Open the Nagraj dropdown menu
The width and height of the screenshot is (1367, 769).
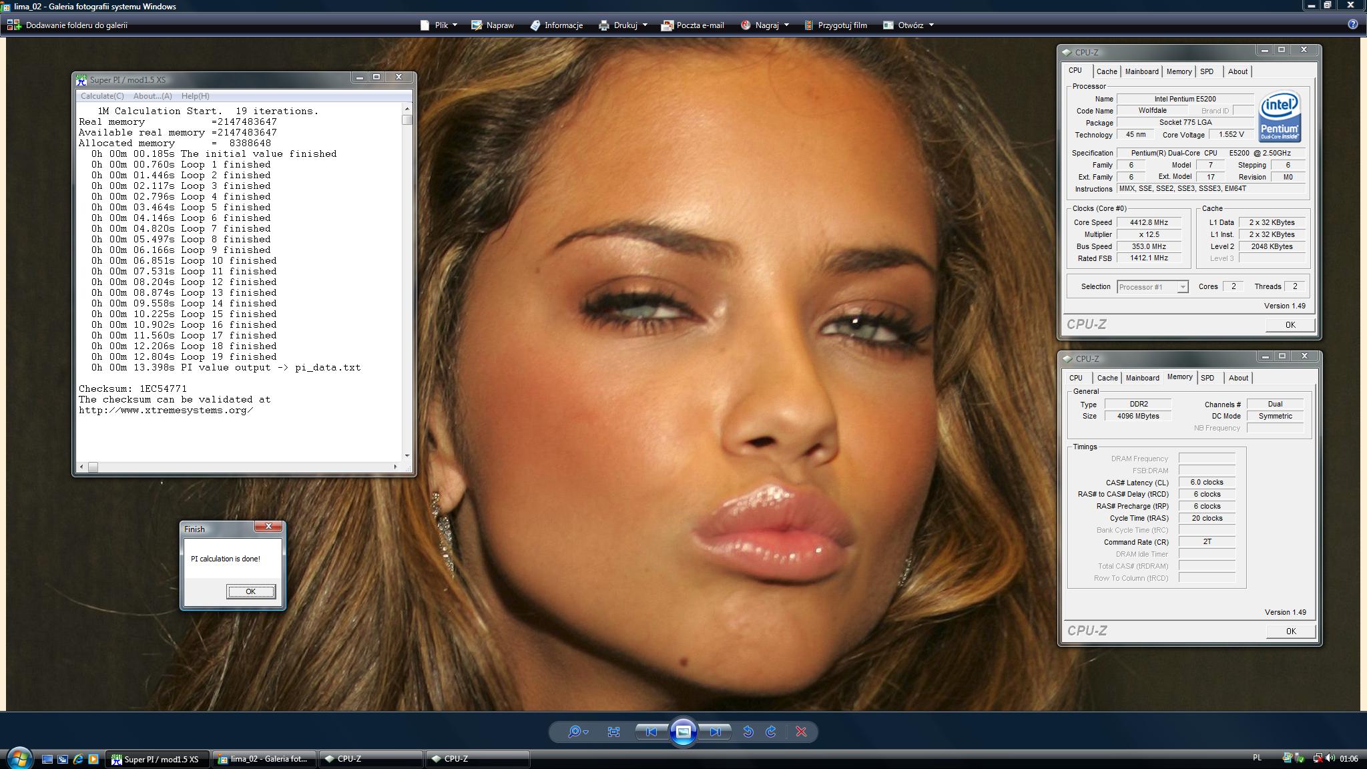click(766, 25)
